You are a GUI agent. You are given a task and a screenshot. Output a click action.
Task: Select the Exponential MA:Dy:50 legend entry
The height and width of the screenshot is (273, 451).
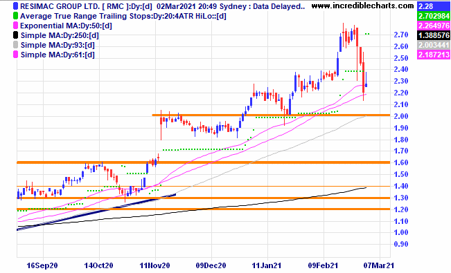coord(66,26)
